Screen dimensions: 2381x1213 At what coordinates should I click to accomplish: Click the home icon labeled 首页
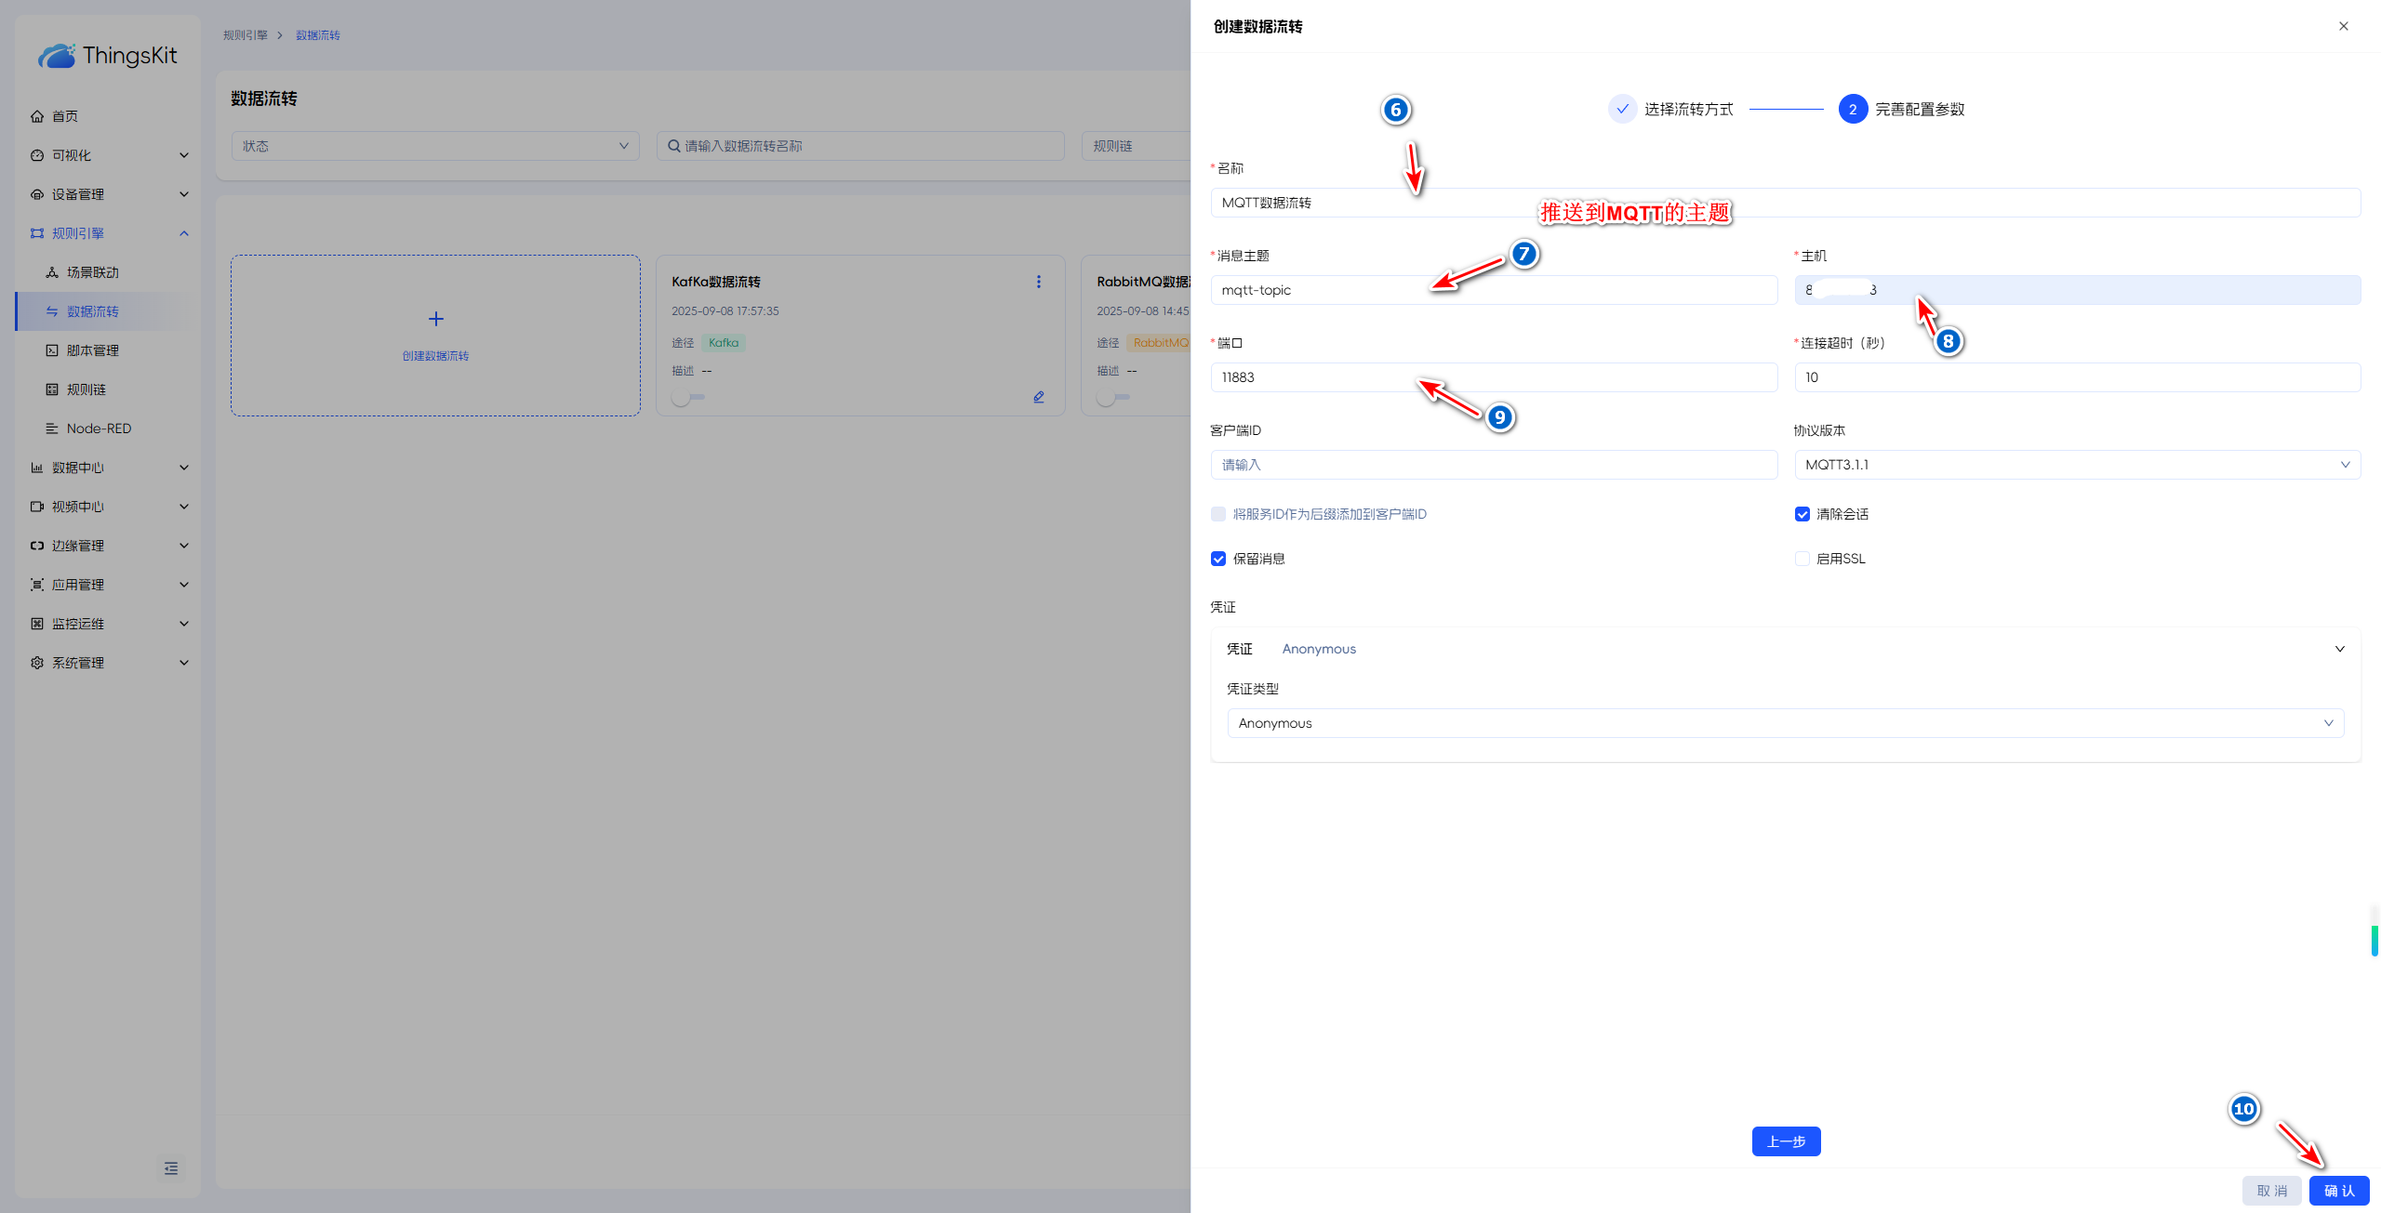[37, 116]
